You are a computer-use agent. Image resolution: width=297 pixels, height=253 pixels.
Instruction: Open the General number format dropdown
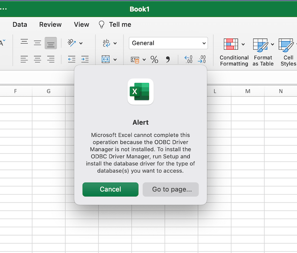(x=168, y=43)
